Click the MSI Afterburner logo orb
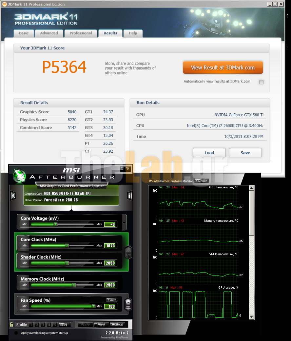This screenshot has height=341, width=291. 19,176
